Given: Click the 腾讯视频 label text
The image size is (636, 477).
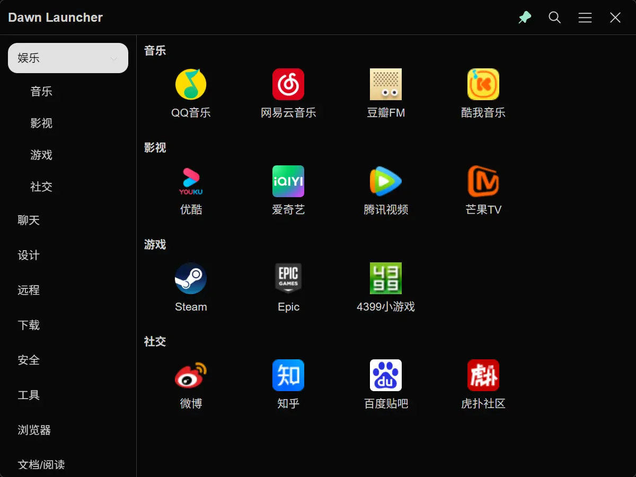Looking at the screenshot, I should tap(386, 210).
